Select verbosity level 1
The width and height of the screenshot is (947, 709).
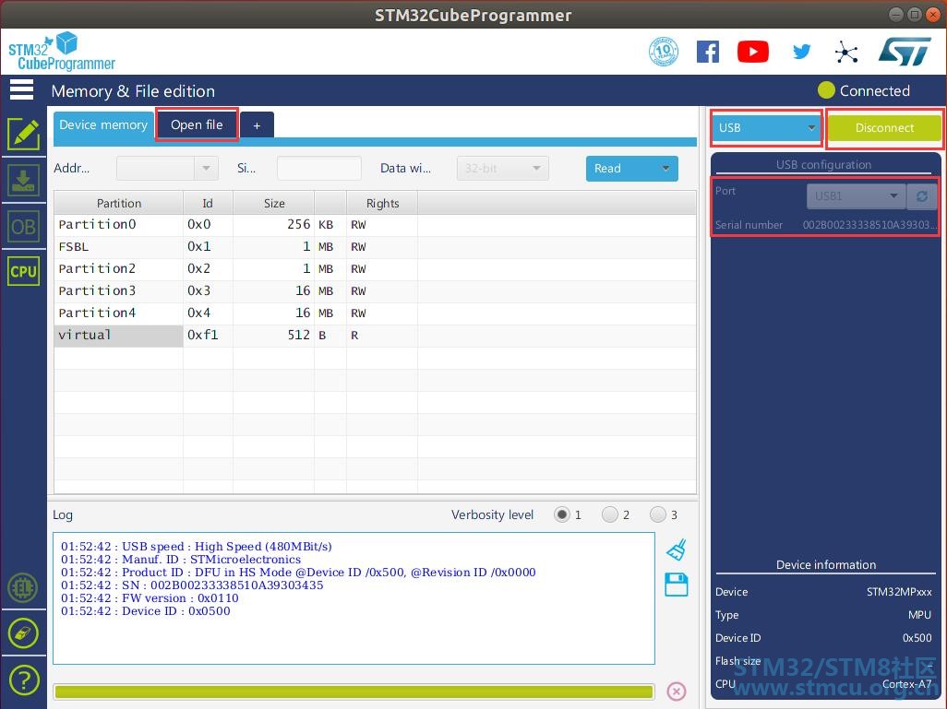point(562,514)
